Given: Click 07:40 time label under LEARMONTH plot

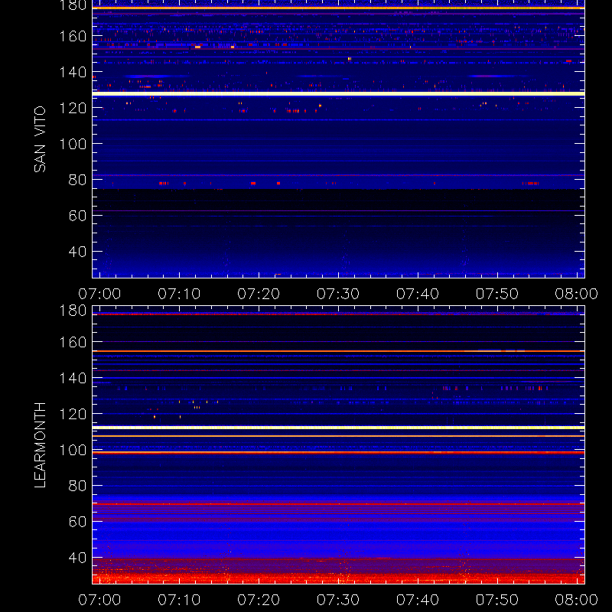Looking at the screenshot, I should pos(418,600).
